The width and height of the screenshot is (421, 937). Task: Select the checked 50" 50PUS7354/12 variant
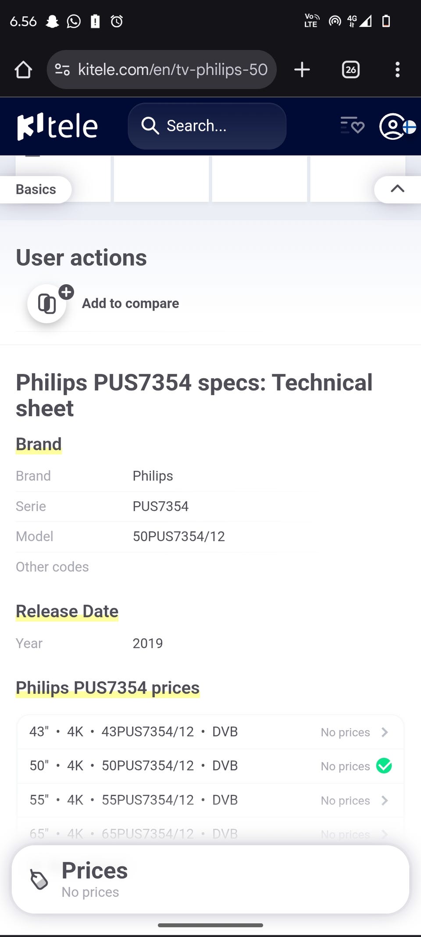[x=384, y=766]
